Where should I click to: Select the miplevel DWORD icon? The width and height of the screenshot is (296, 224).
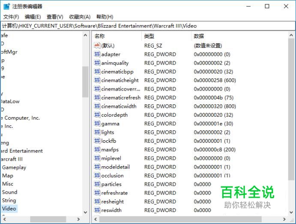97,158
